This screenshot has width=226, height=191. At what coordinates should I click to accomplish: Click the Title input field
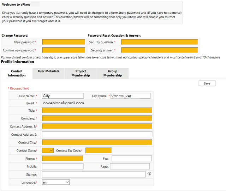pyautogui.click(x=97, y=110)
